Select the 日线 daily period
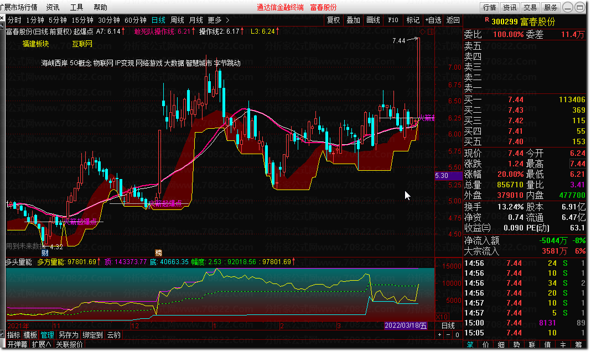The width and height of the screenshot is (591, 352). (x=158, y=20)
